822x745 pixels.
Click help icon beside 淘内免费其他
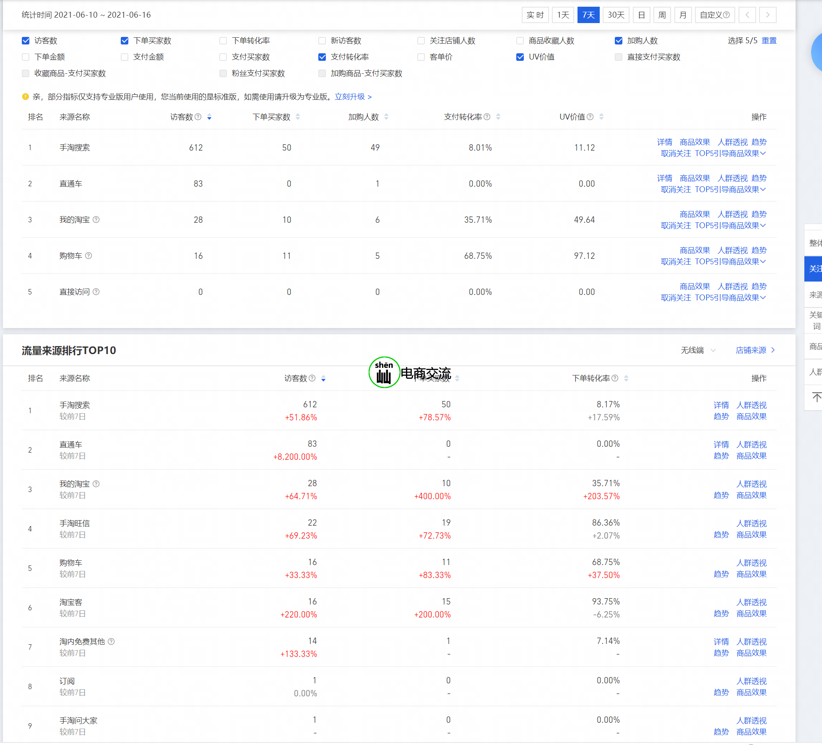pos(111,641)
